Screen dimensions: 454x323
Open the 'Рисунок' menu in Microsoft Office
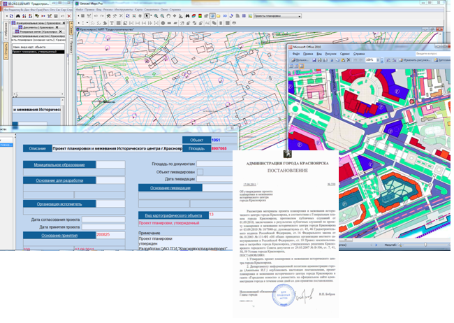pyautogui.click(x=330, y=53)
